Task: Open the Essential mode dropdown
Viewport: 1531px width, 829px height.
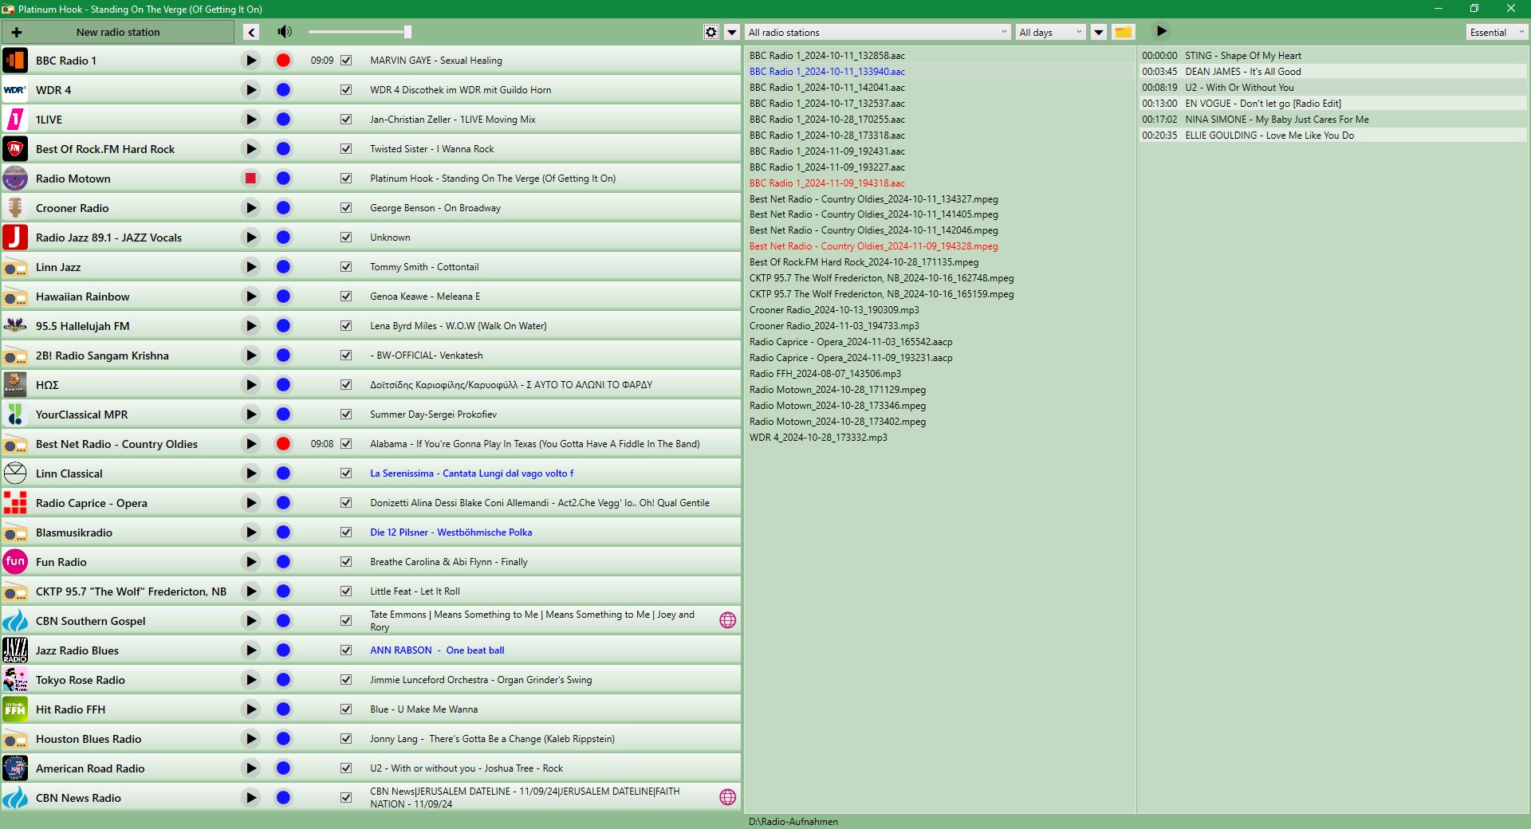Action: (1497, 32)
